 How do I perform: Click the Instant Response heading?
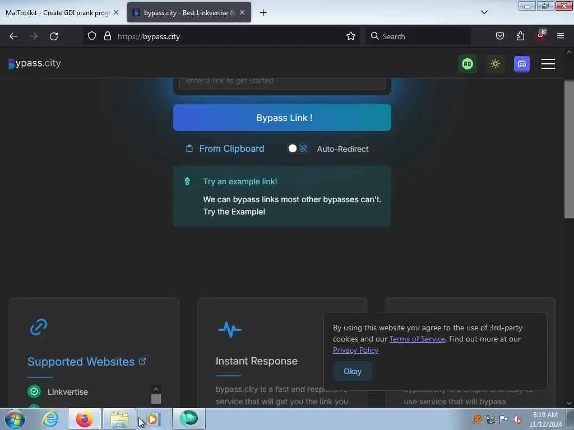tap(256, 361)
